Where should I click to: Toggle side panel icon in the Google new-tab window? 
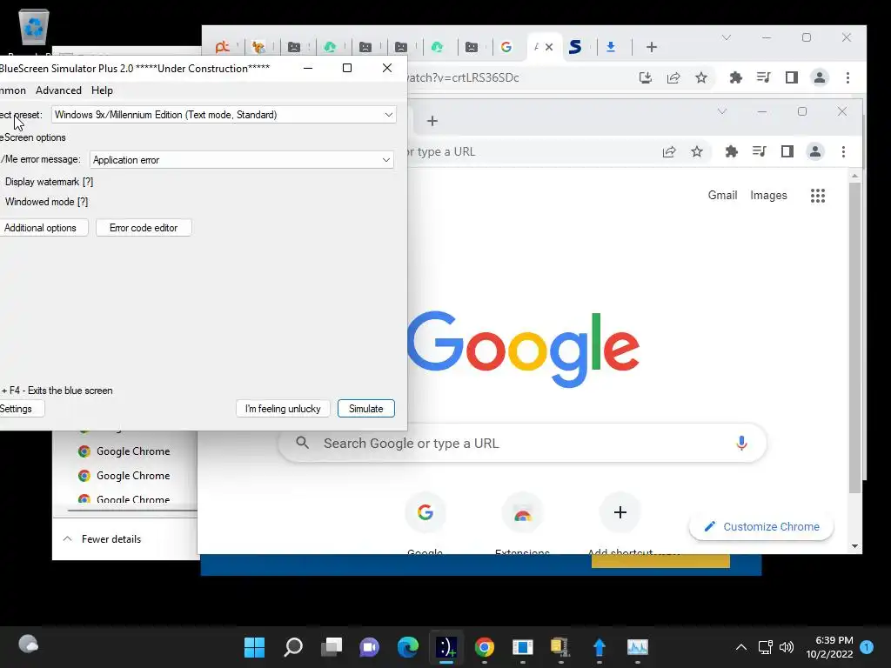click(787, 151)
